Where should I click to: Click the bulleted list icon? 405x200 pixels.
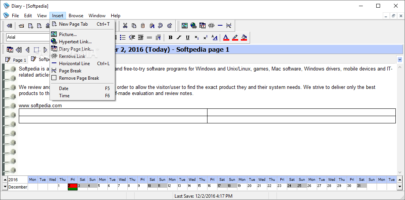point(123,38)
